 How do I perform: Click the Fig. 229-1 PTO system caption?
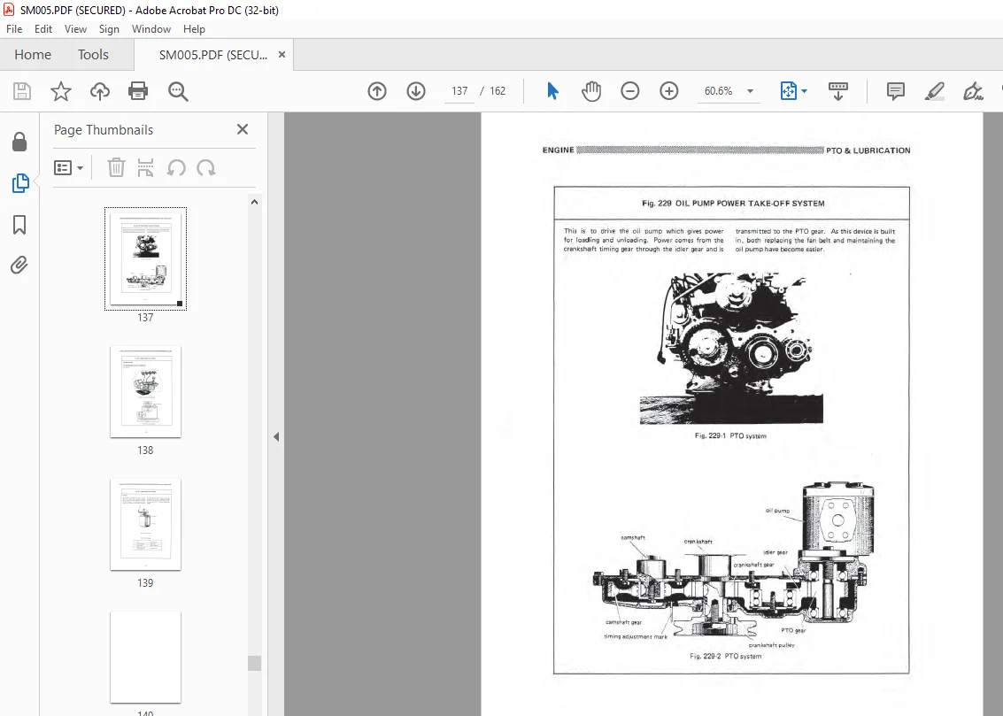(730, 436)
